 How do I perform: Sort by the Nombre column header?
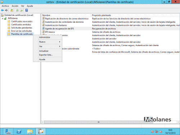(x=66, y=15)
